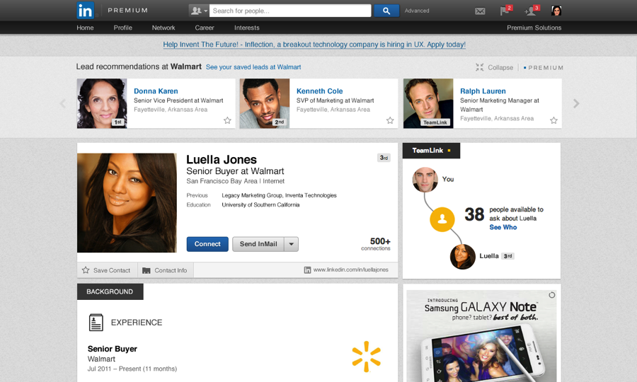Open the Career menu
This screenshot has width=637, height=382.
[x=205, y=28]
